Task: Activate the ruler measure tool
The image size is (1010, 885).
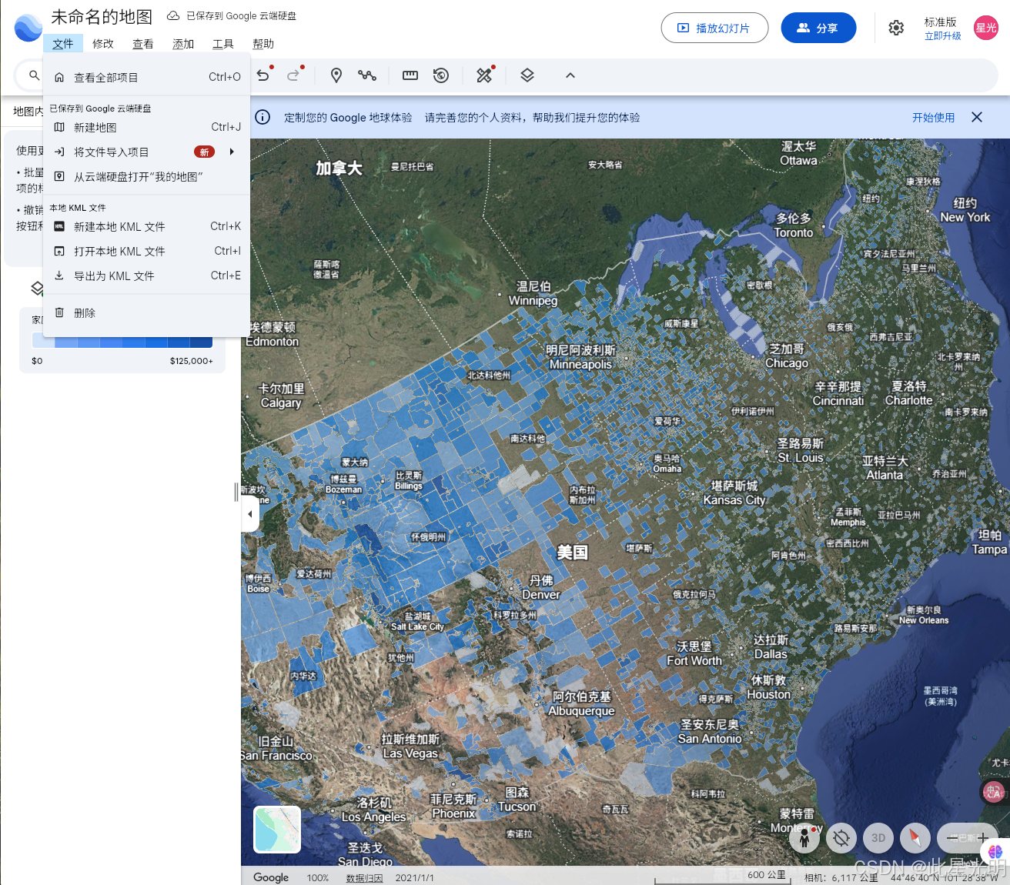Action: click(410, 75)
